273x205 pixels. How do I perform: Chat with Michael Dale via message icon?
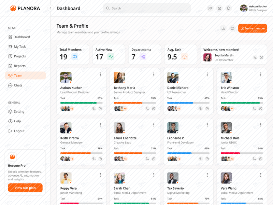click(x=261, y=159)
